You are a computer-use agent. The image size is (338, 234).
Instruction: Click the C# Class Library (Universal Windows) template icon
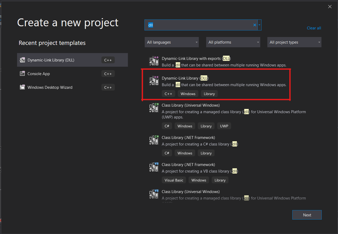(x=154, y=108)
